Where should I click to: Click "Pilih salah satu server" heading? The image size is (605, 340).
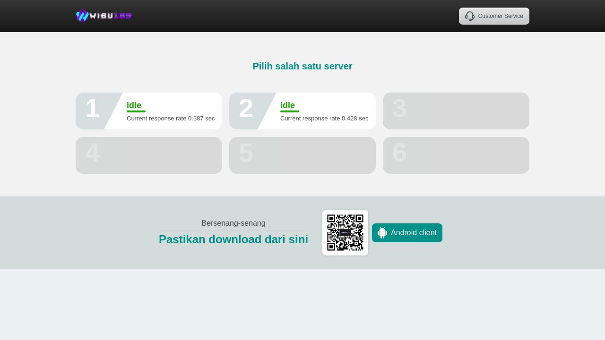pyautogui.click(x=302, y=66)
